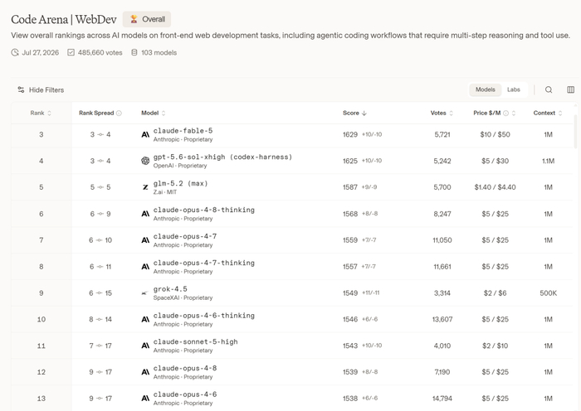Sort by Rank column header
The height and width of the screenshot is (411, 581).
tap(41, 114)
